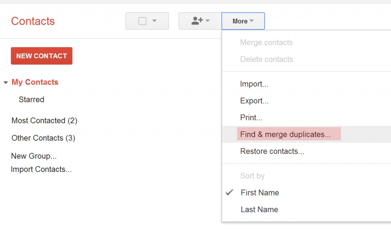The width and height of the screenshot is (391, 229).
Task: Open the arrow beside the select checkbox
Action: pyautogui.click(x=155, y=21)
